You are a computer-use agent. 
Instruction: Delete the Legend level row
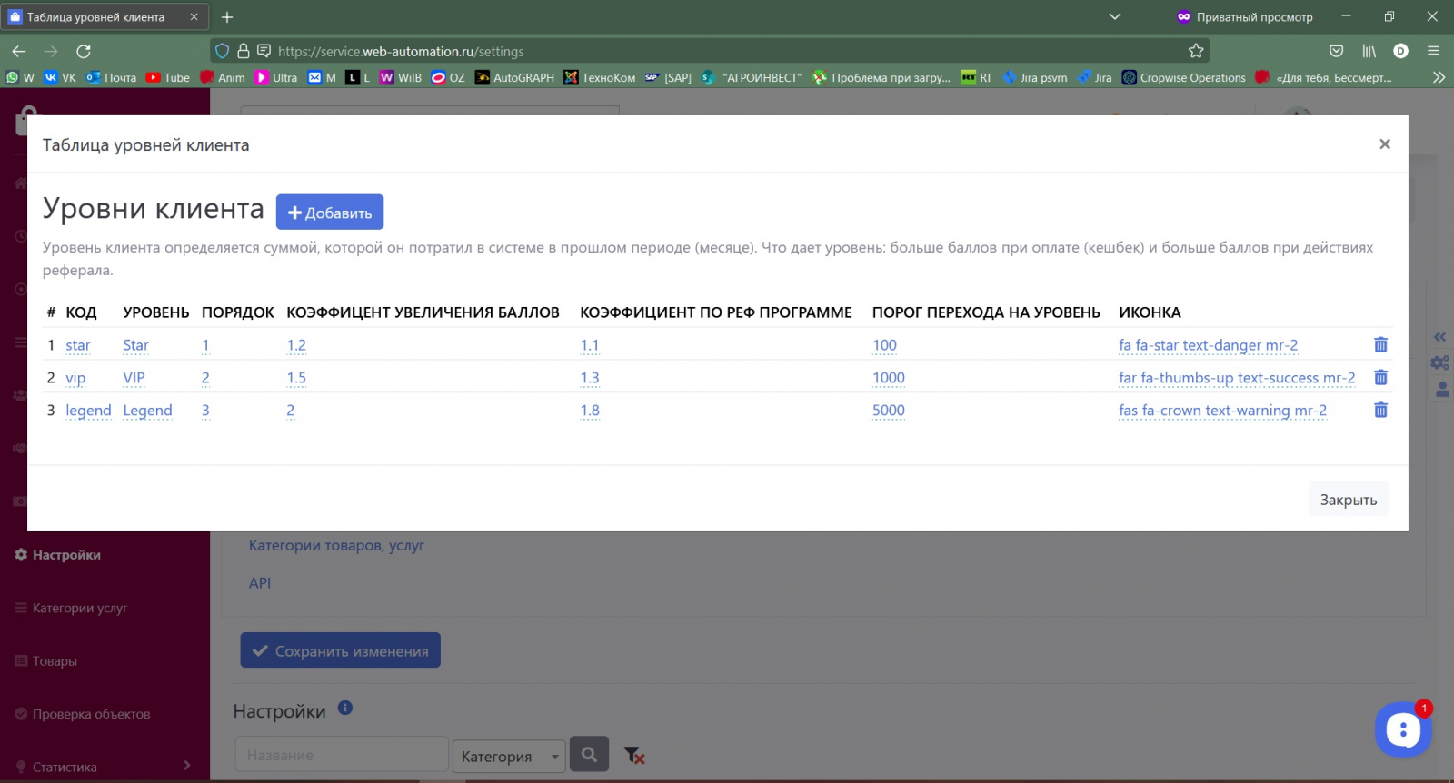click(x=1380, y=411)
